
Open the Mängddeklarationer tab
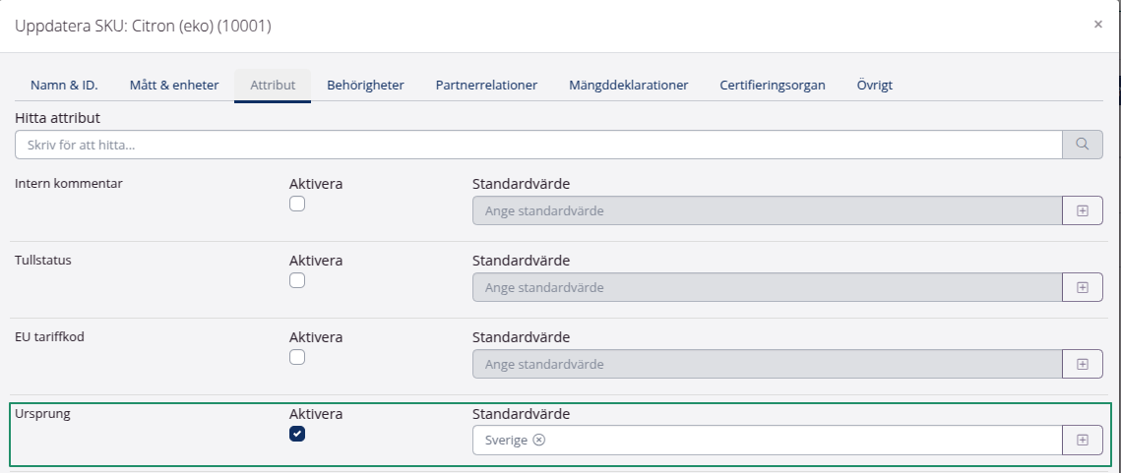[x=628, y=86]
